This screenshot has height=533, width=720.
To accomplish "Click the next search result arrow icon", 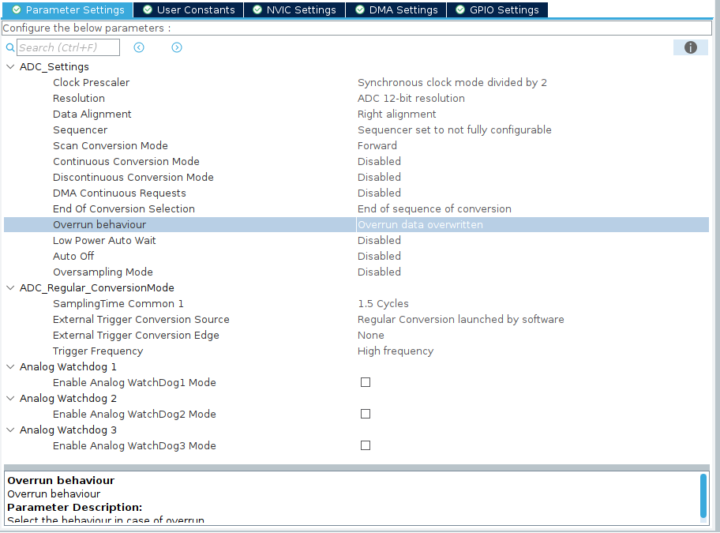I will [x=176, y=47].
